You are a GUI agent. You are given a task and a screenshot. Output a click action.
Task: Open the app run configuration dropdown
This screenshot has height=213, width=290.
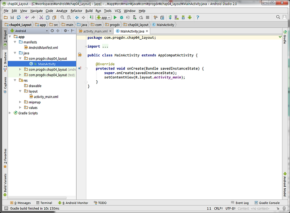[x=104, y=17]
